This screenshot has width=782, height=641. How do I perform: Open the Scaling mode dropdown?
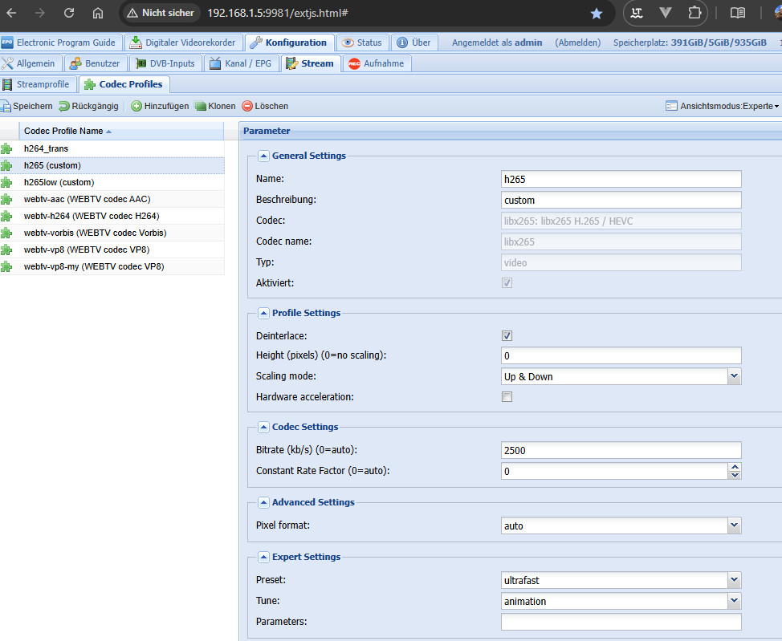click(734, 376)
